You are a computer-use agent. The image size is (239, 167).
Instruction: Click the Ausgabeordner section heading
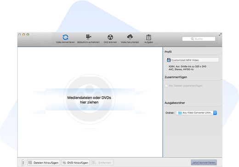coord(175,103)
